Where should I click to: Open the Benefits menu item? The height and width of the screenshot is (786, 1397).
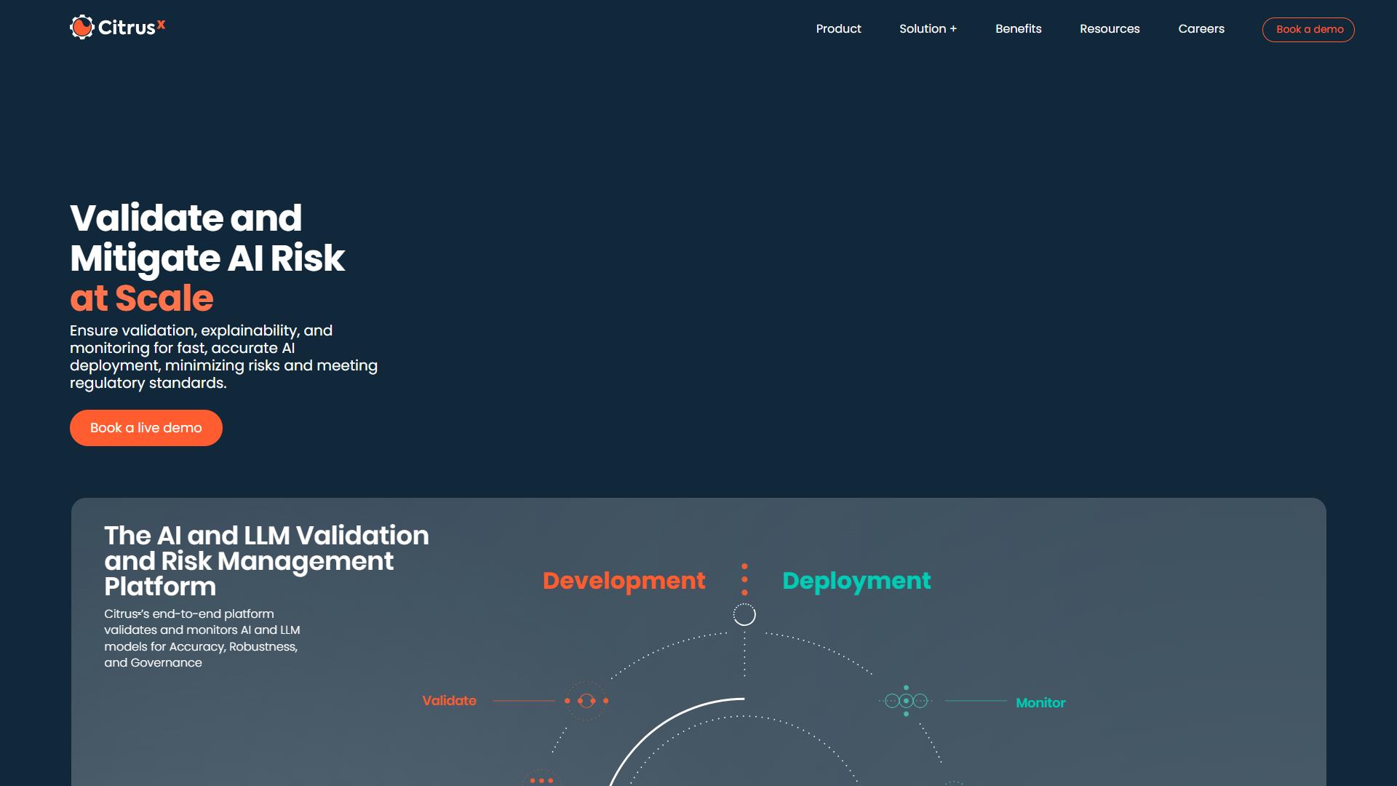[x=1018, y=29]
